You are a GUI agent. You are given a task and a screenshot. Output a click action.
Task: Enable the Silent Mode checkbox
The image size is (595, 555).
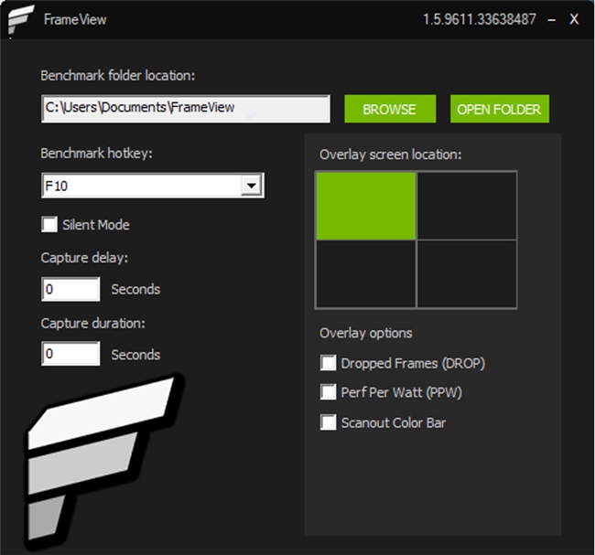(49, 225)
